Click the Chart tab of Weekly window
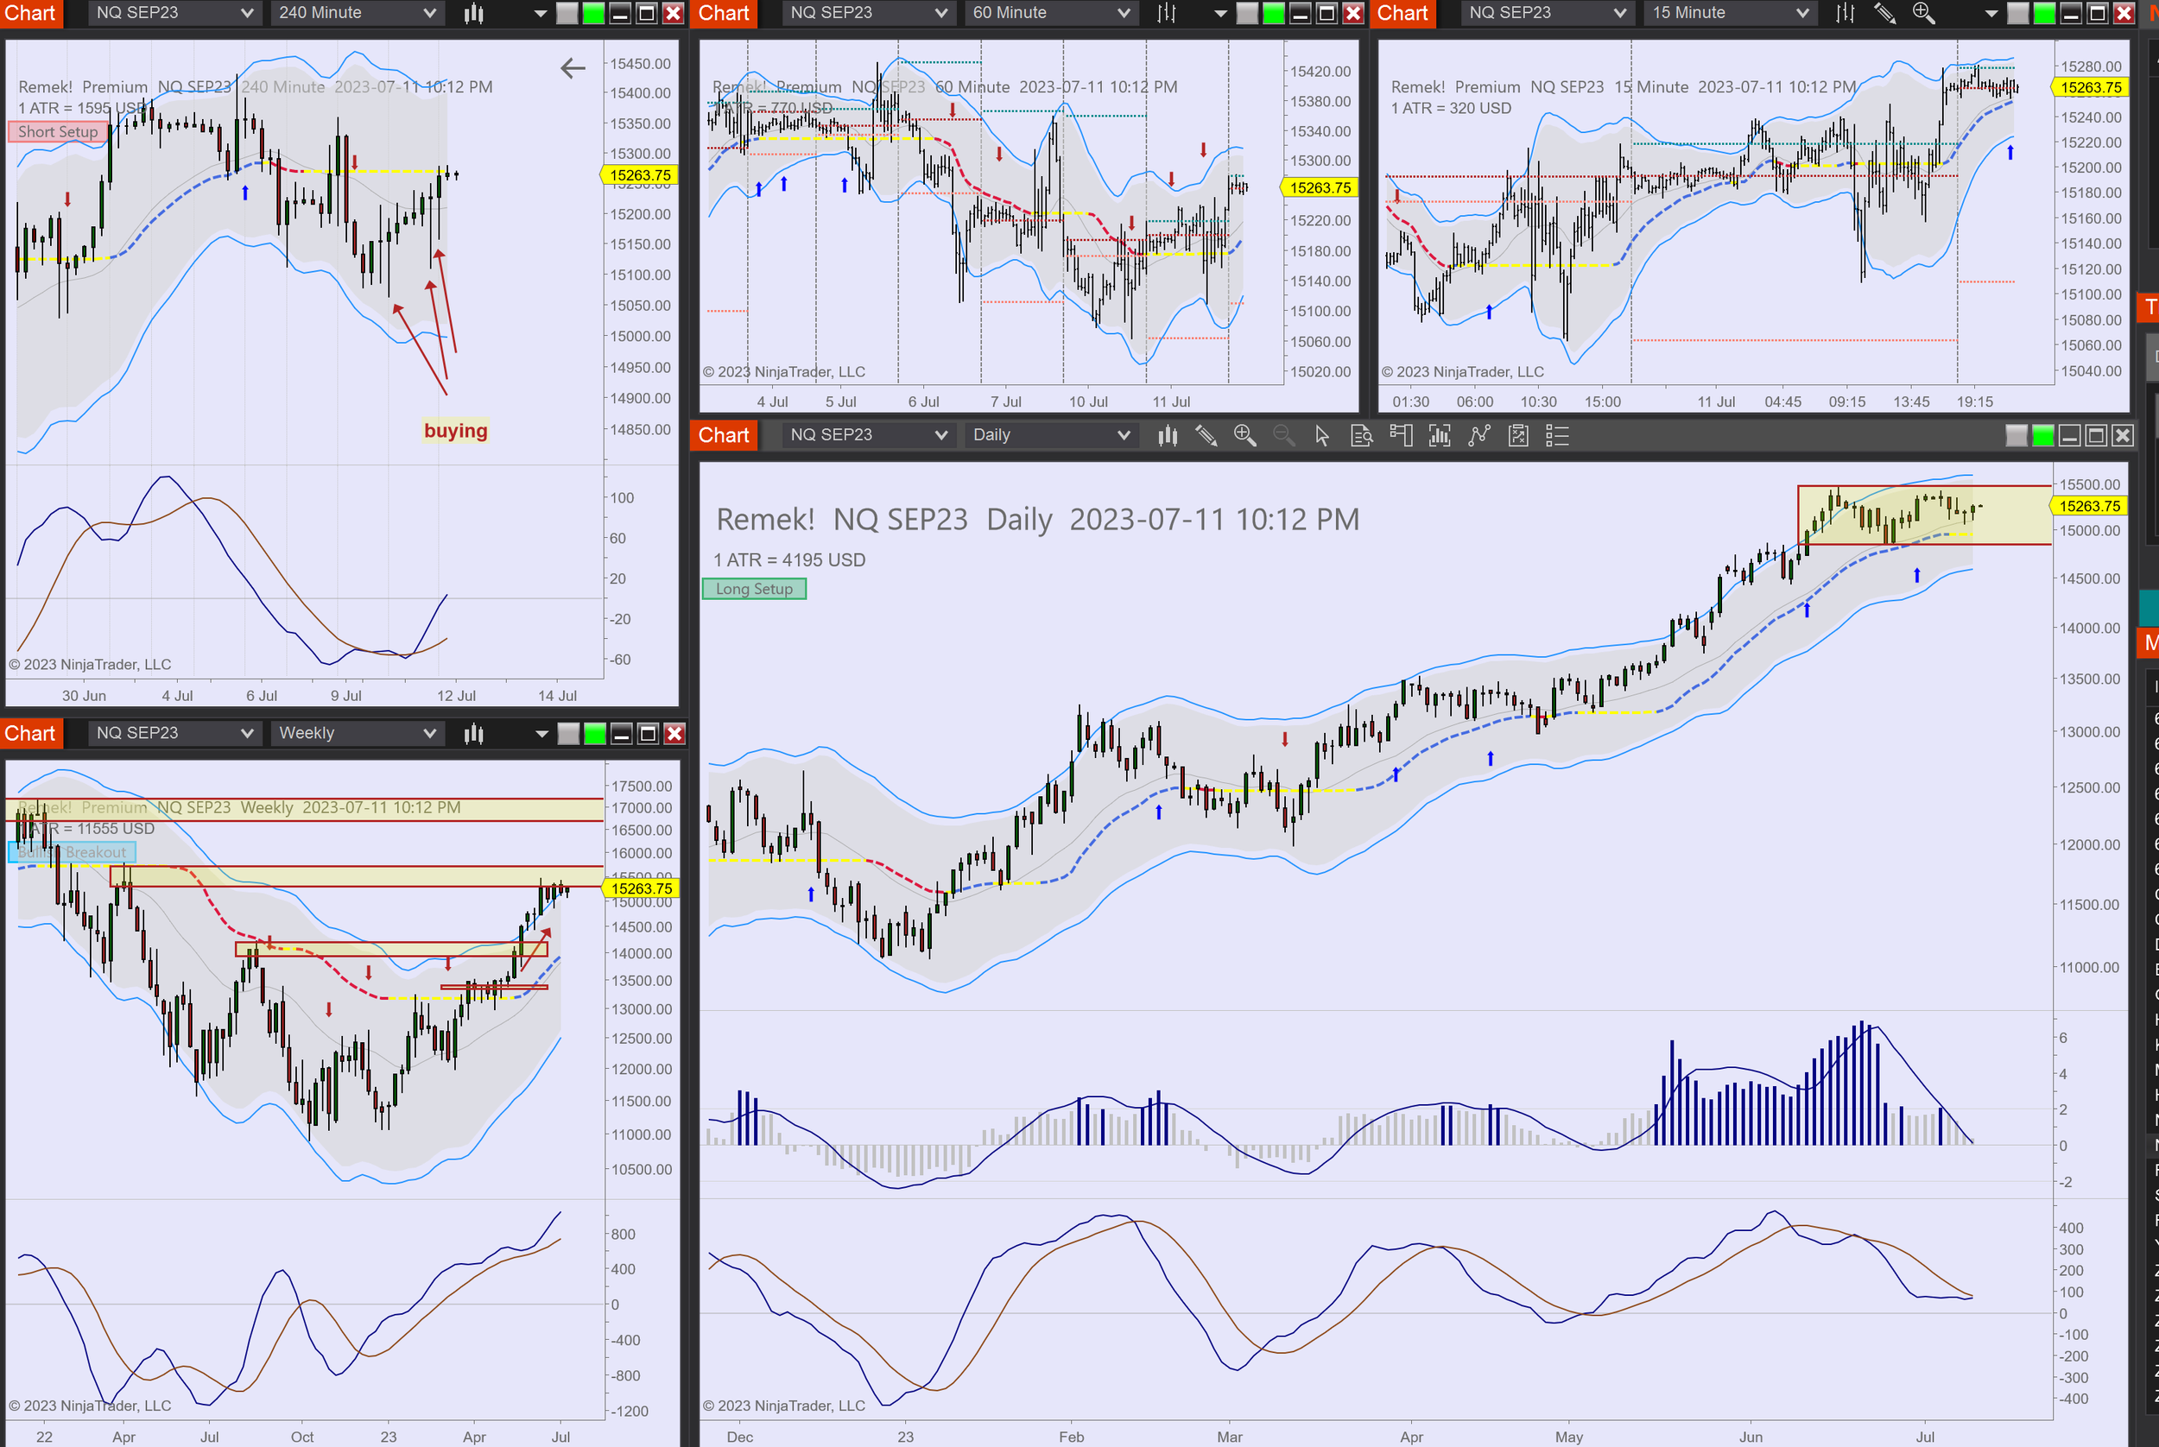The height and width of the screenshot is (1447, 2159). click(x=30, y=734)
